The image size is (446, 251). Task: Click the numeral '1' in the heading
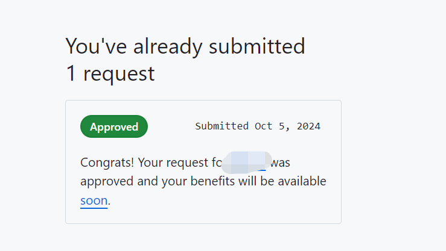pyautogui.click(x=71, y=73)
